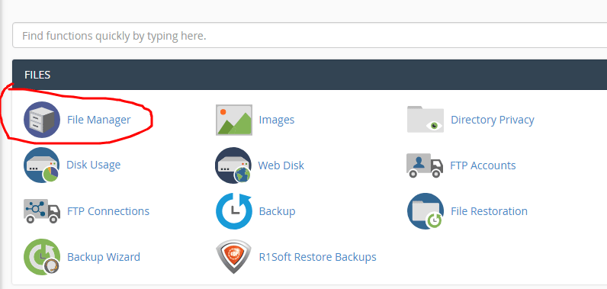This screenshot has height=289, width=607.
Task: Open the Backup Wizard text link
Action: (x=104, y=257)
